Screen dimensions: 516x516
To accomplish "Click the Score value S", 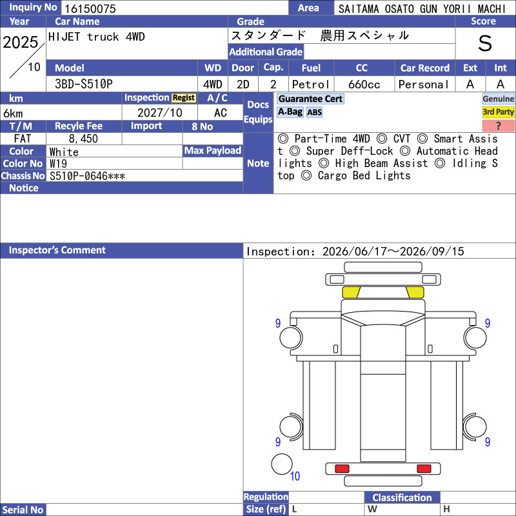I will (485, 43).
